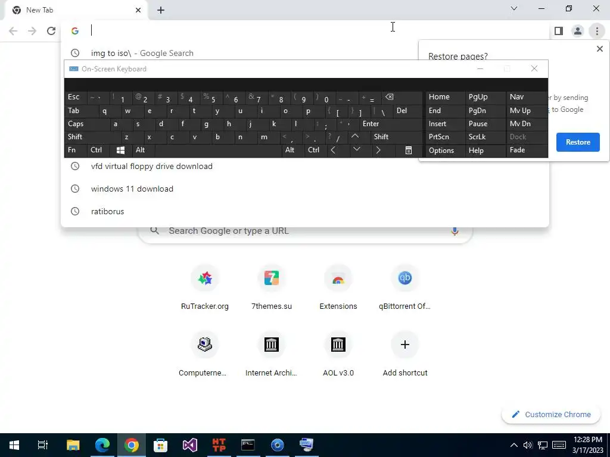Open Internet Archive shortcut tile
Screen dimensions: 610x457
pos(272,353)
